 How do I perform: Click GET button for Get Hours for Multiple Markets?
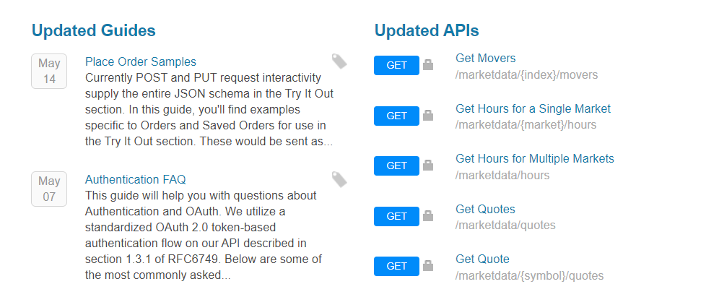click(x=397, y=166)
